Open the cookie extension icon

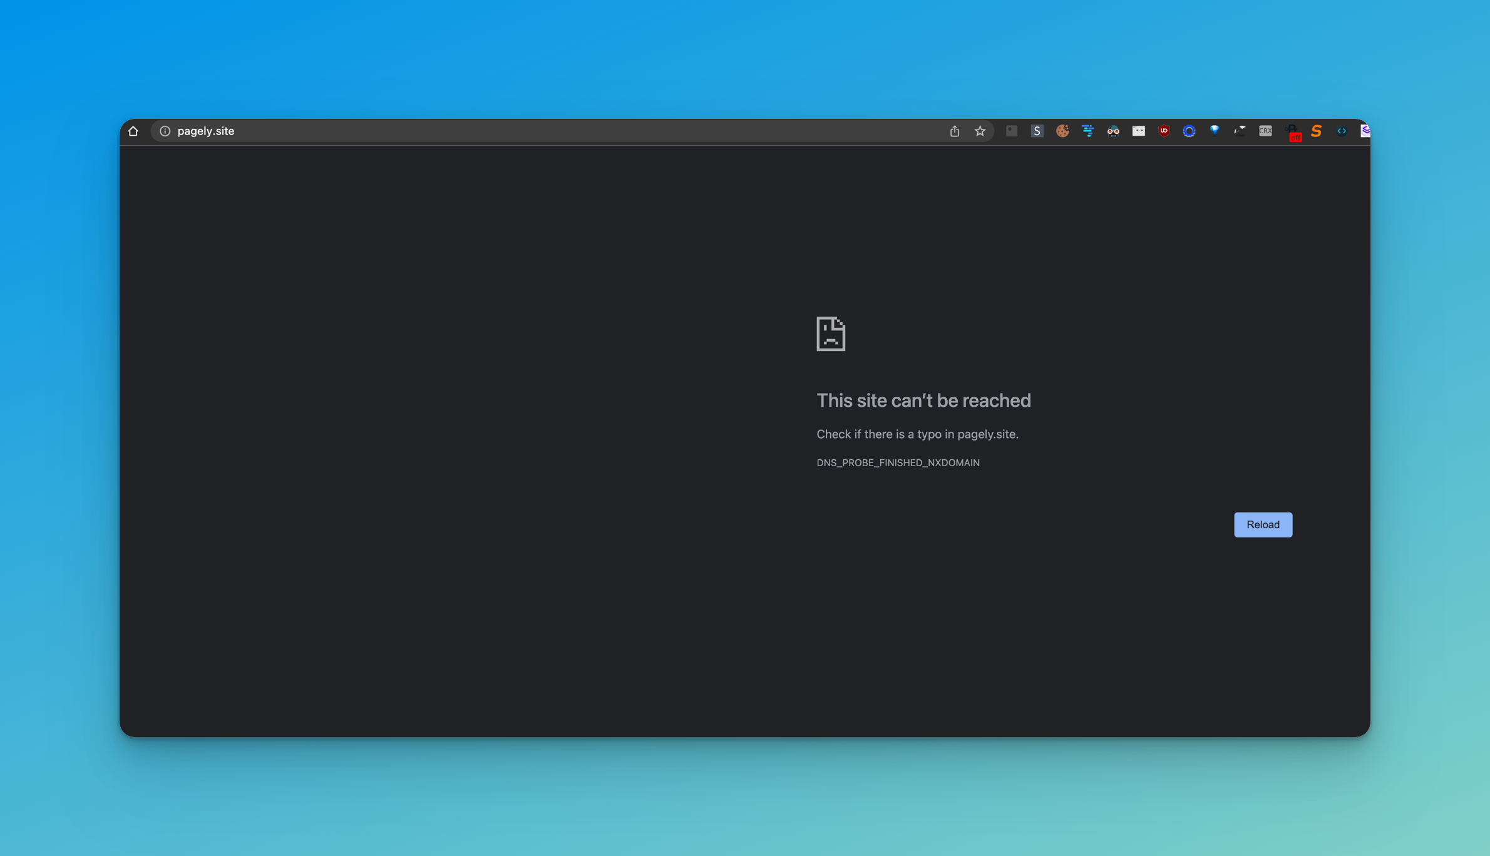coord(1062,131)
